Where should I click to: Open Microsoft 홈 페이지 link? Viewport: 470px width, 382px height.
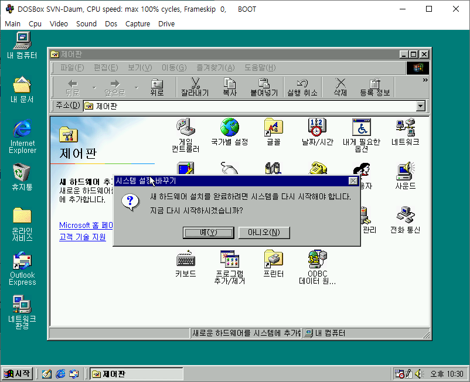86,226
